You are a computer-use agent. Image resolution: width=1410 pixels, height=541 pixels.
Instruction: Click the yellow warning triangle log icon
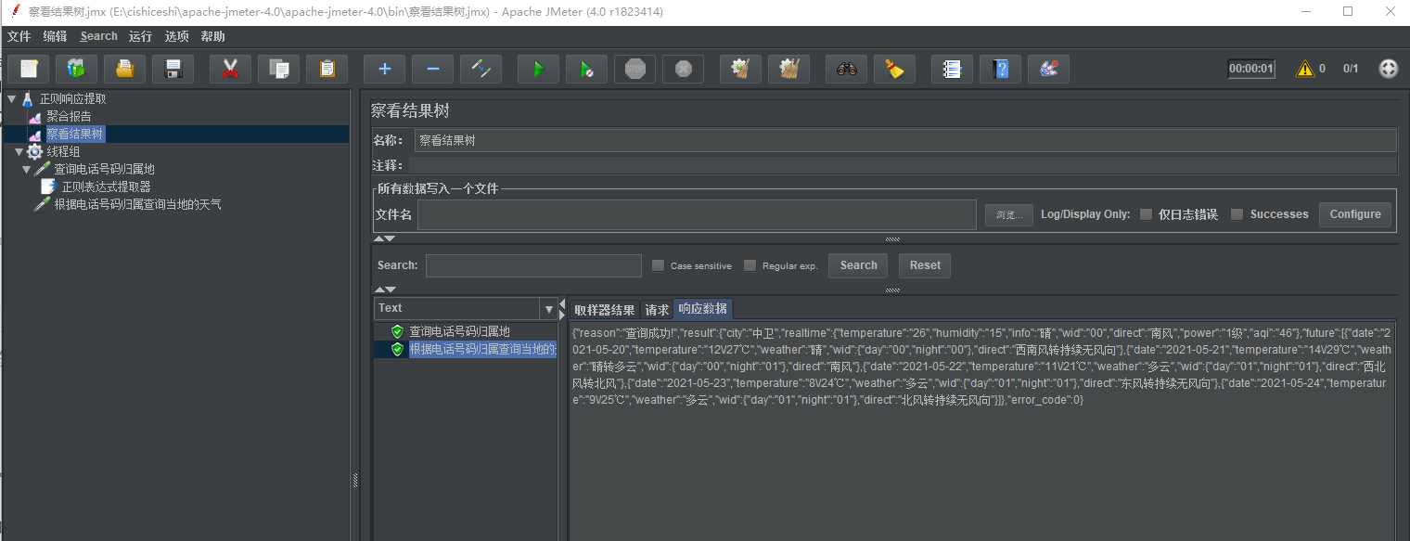coord(1305,69)
